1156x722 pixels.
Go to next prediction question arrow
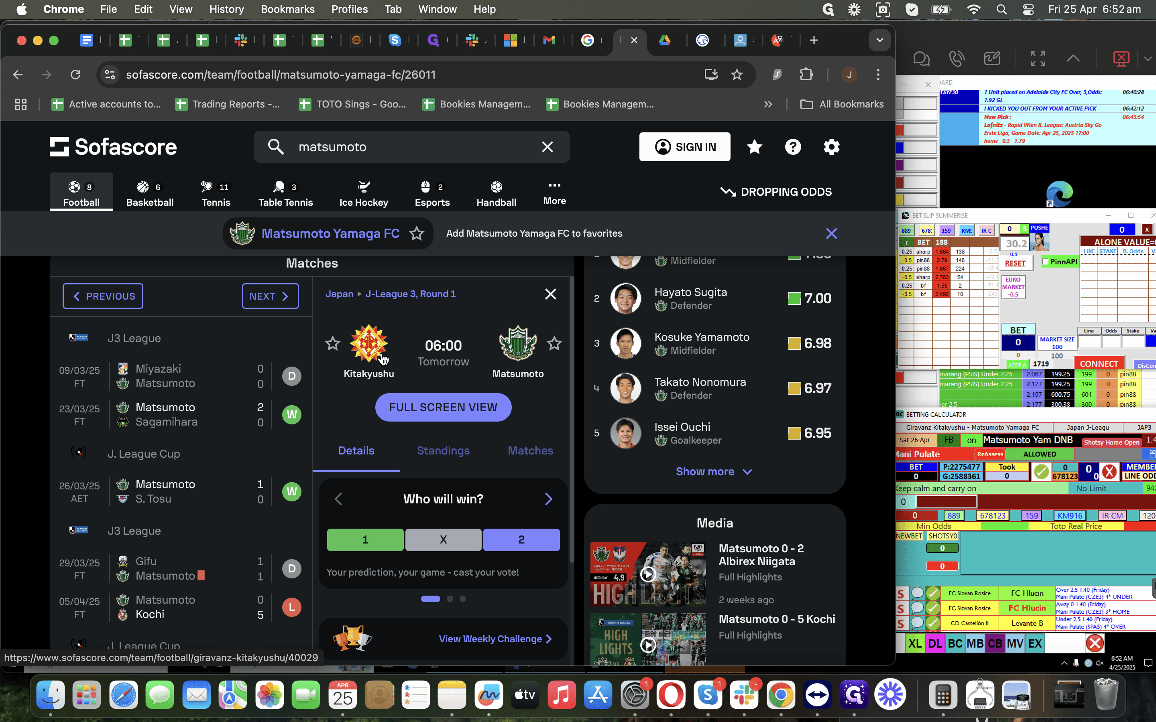[548, 499]
